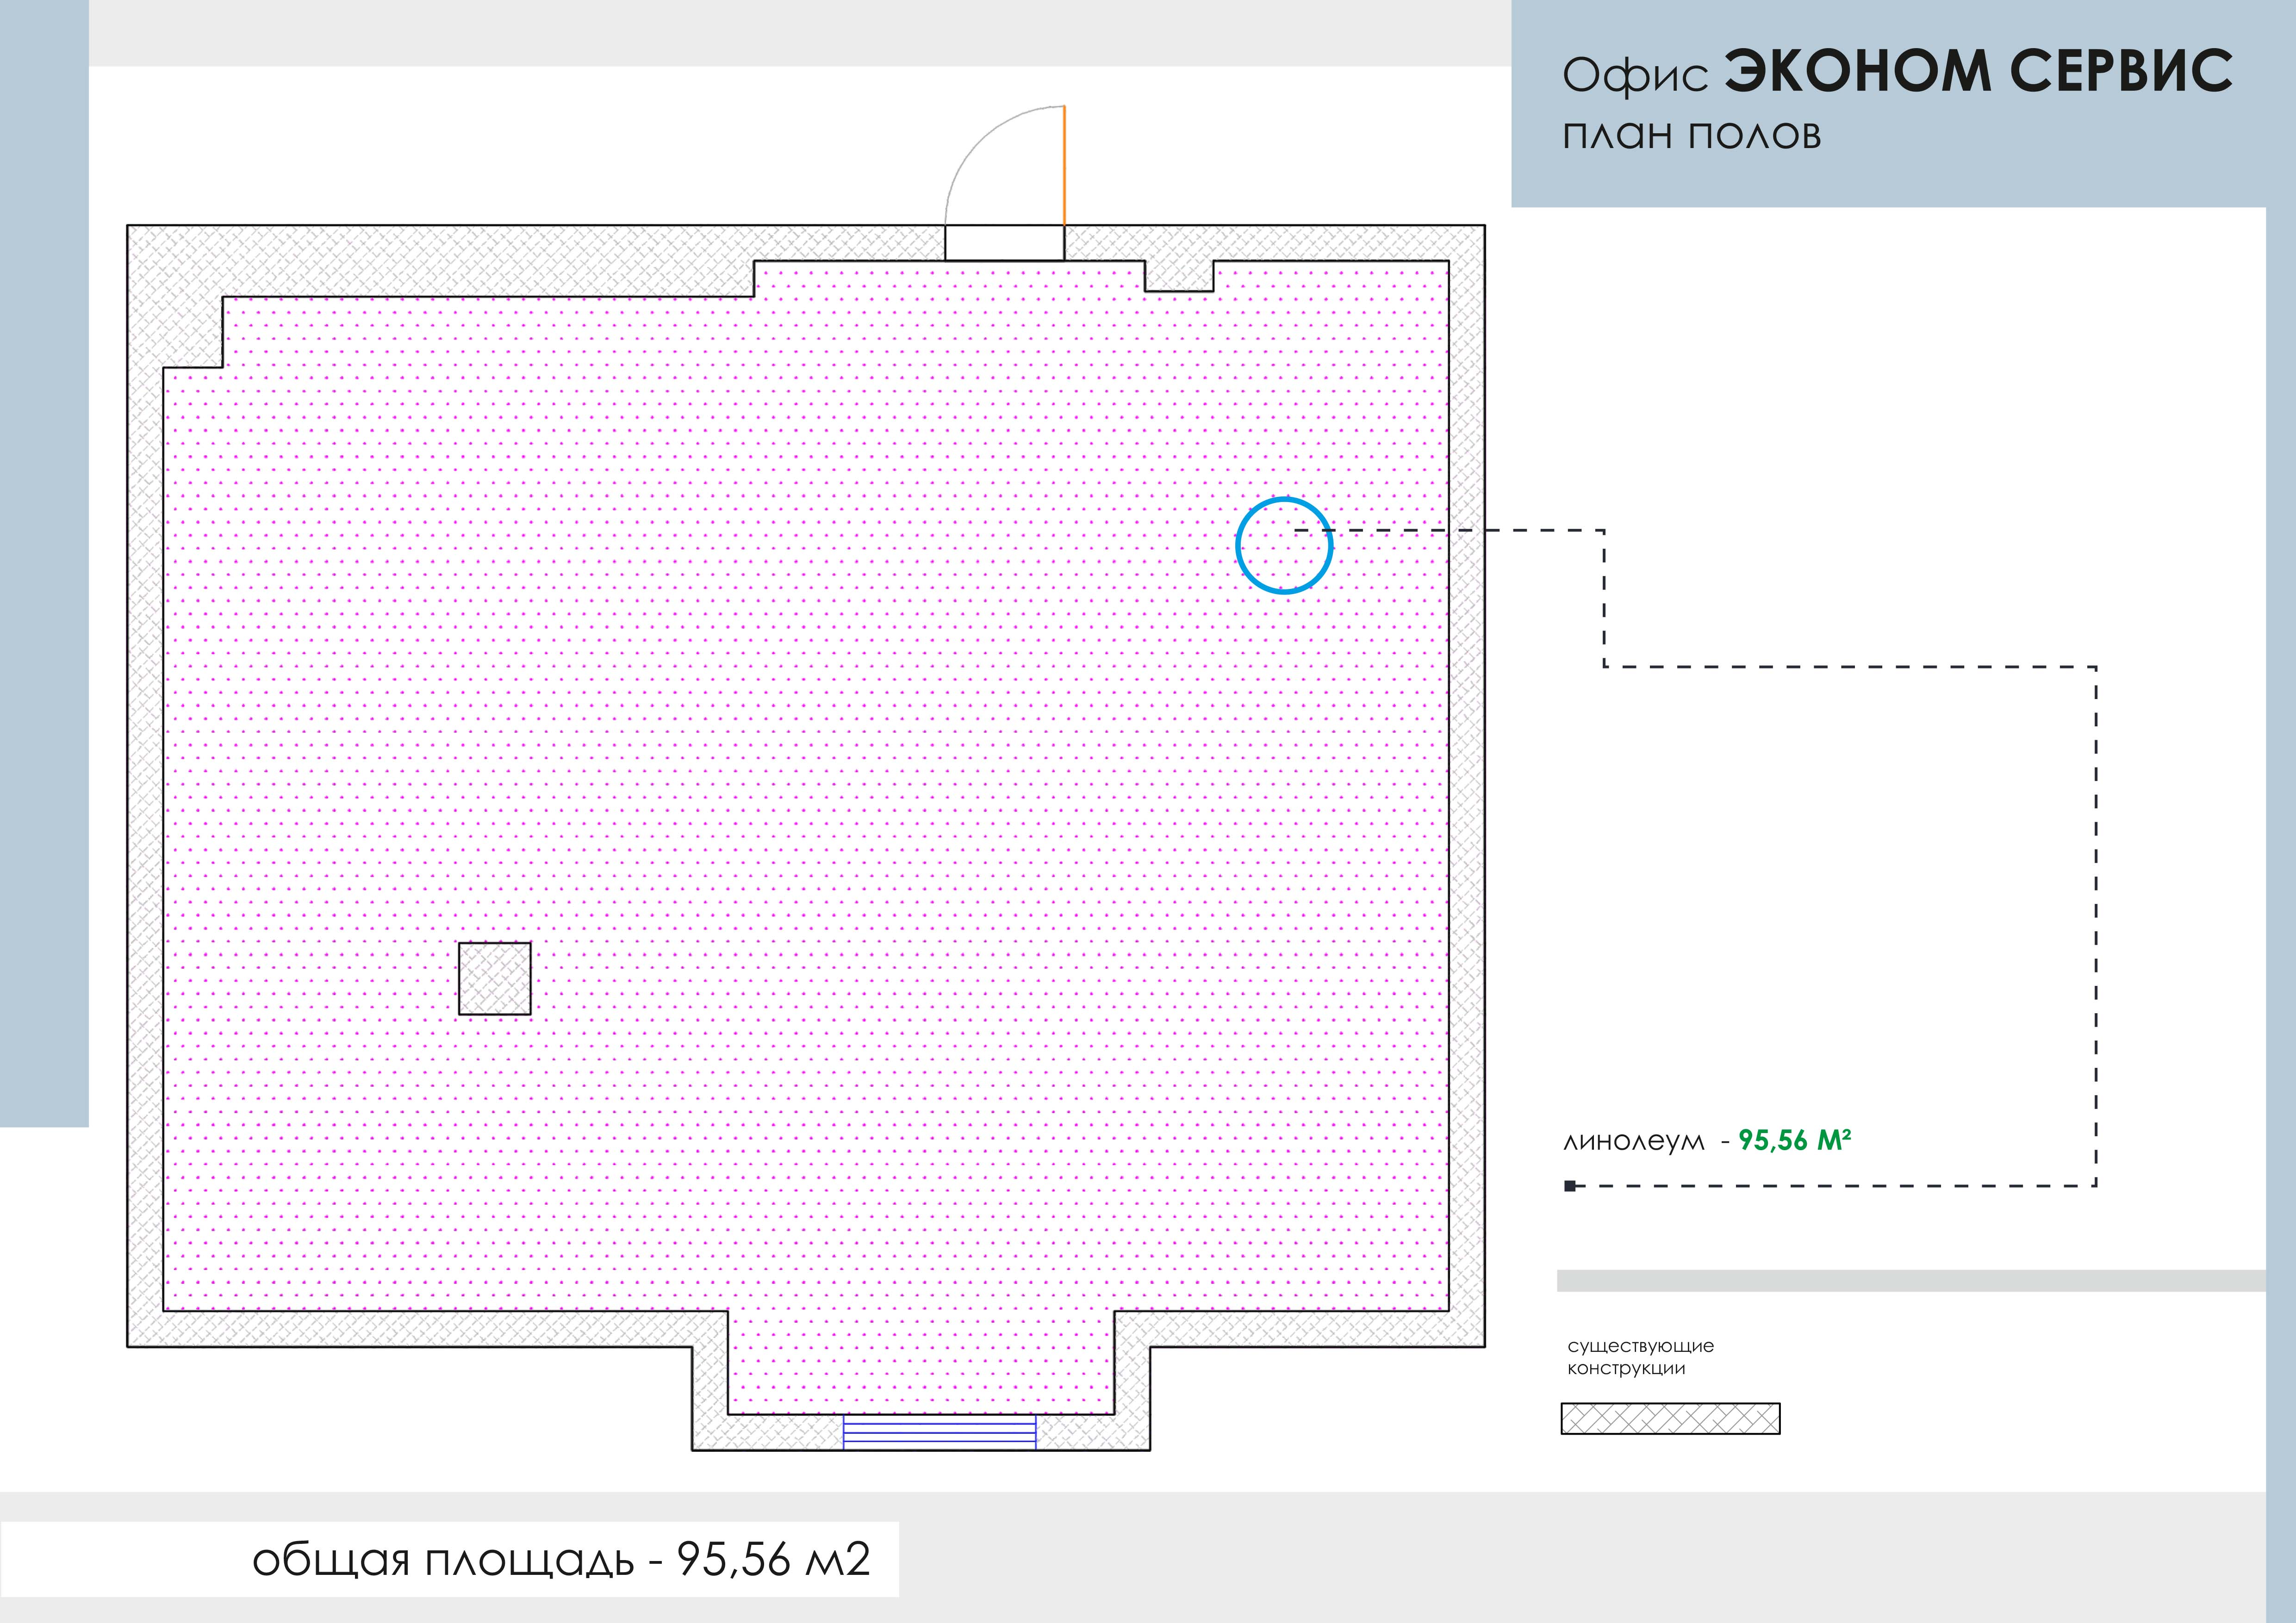Click the blue striped window at the bottom
This screenshot has height=1623, width=2296.
point(939,1431)
